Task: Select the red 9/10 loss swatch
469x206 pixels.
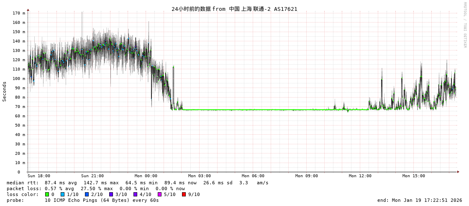Action: 184,194
